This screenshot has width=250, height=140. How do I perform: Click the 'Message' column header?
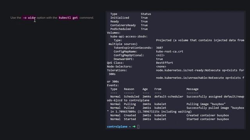point(192,89)
